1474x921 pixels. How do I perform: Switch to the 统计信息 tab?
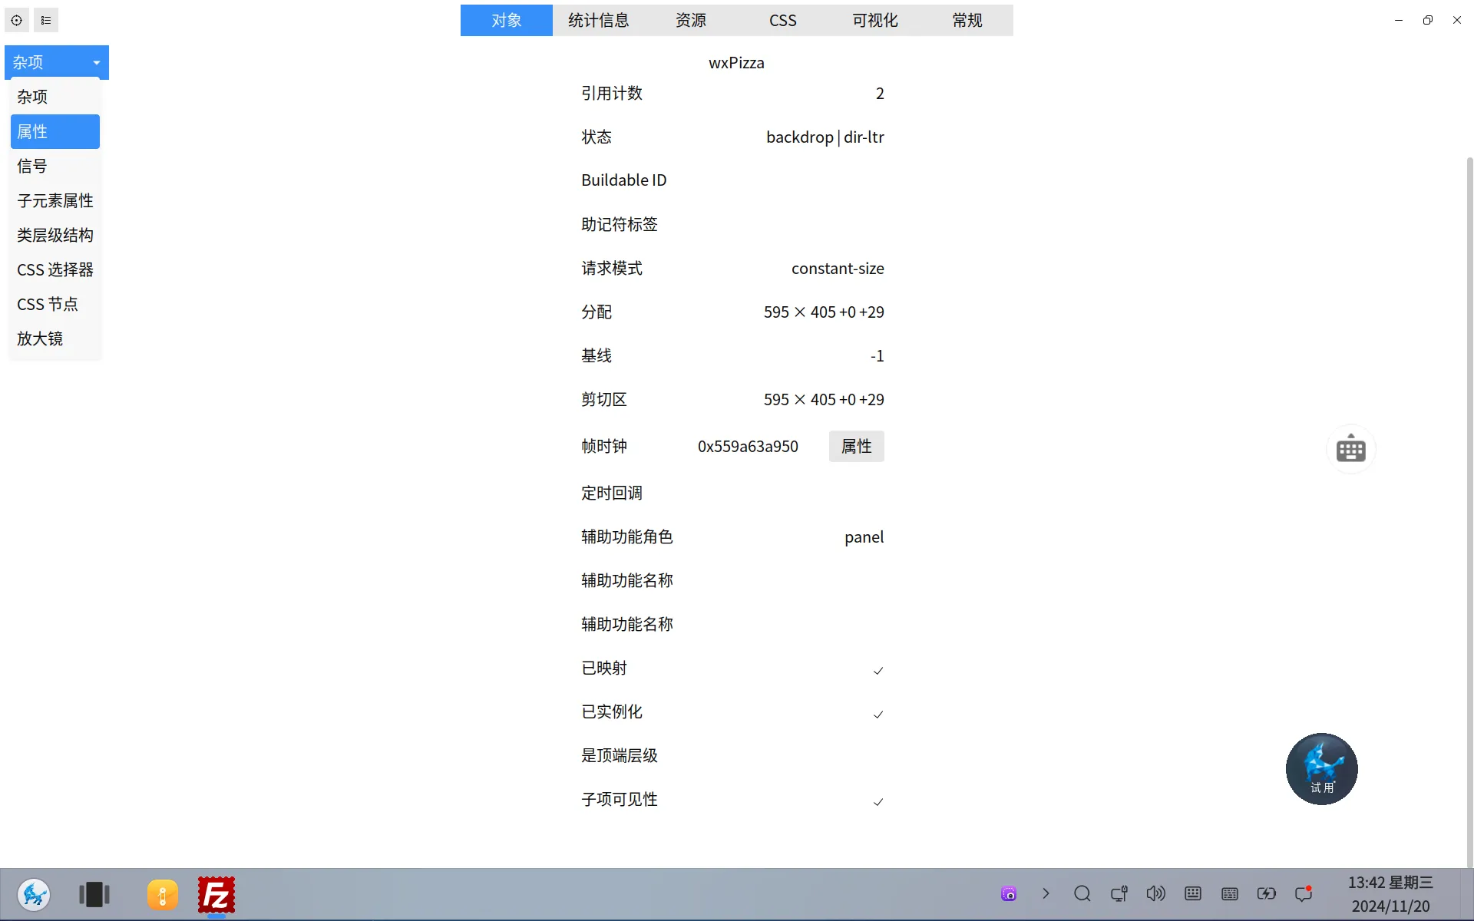point(599,21)
